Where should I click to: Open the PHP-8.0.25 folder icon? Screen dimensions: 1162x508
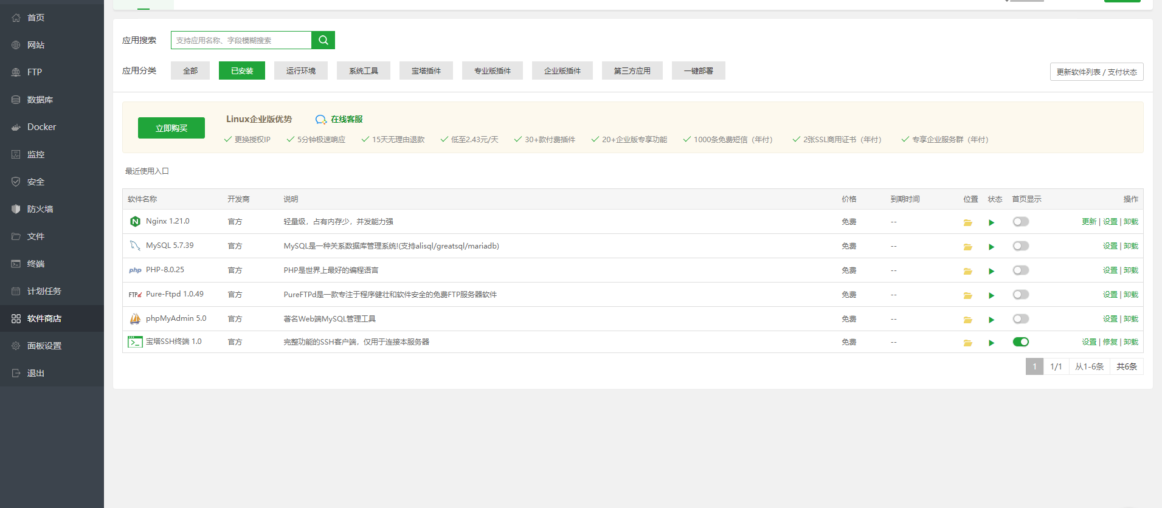967,271
